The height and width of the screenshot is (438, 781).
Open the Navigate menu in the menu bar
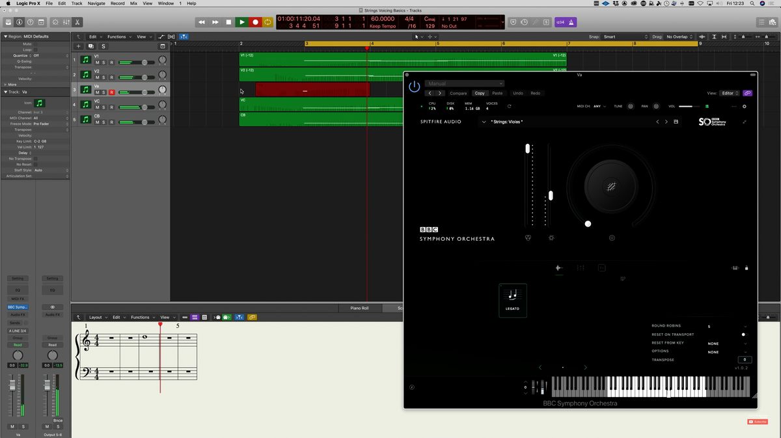(96, 3)
